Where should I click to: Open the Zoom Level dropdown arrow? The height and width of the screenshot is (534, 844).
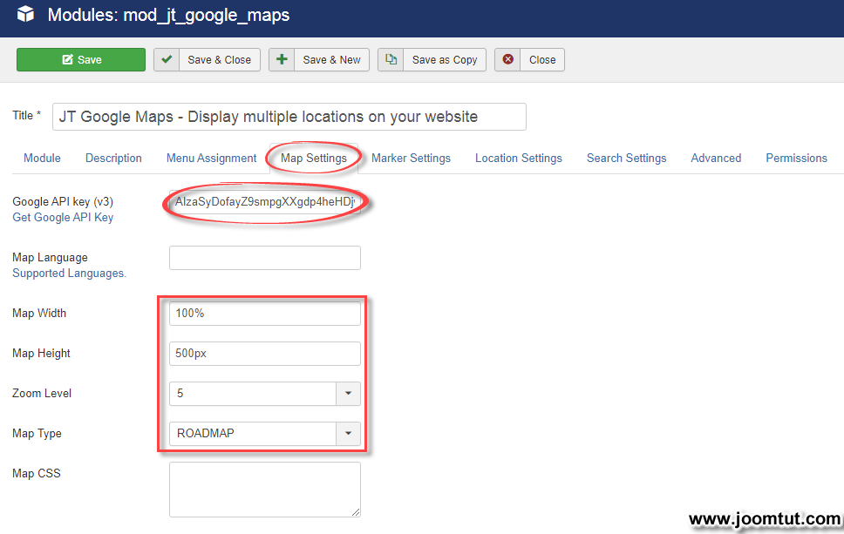[348, 394]
